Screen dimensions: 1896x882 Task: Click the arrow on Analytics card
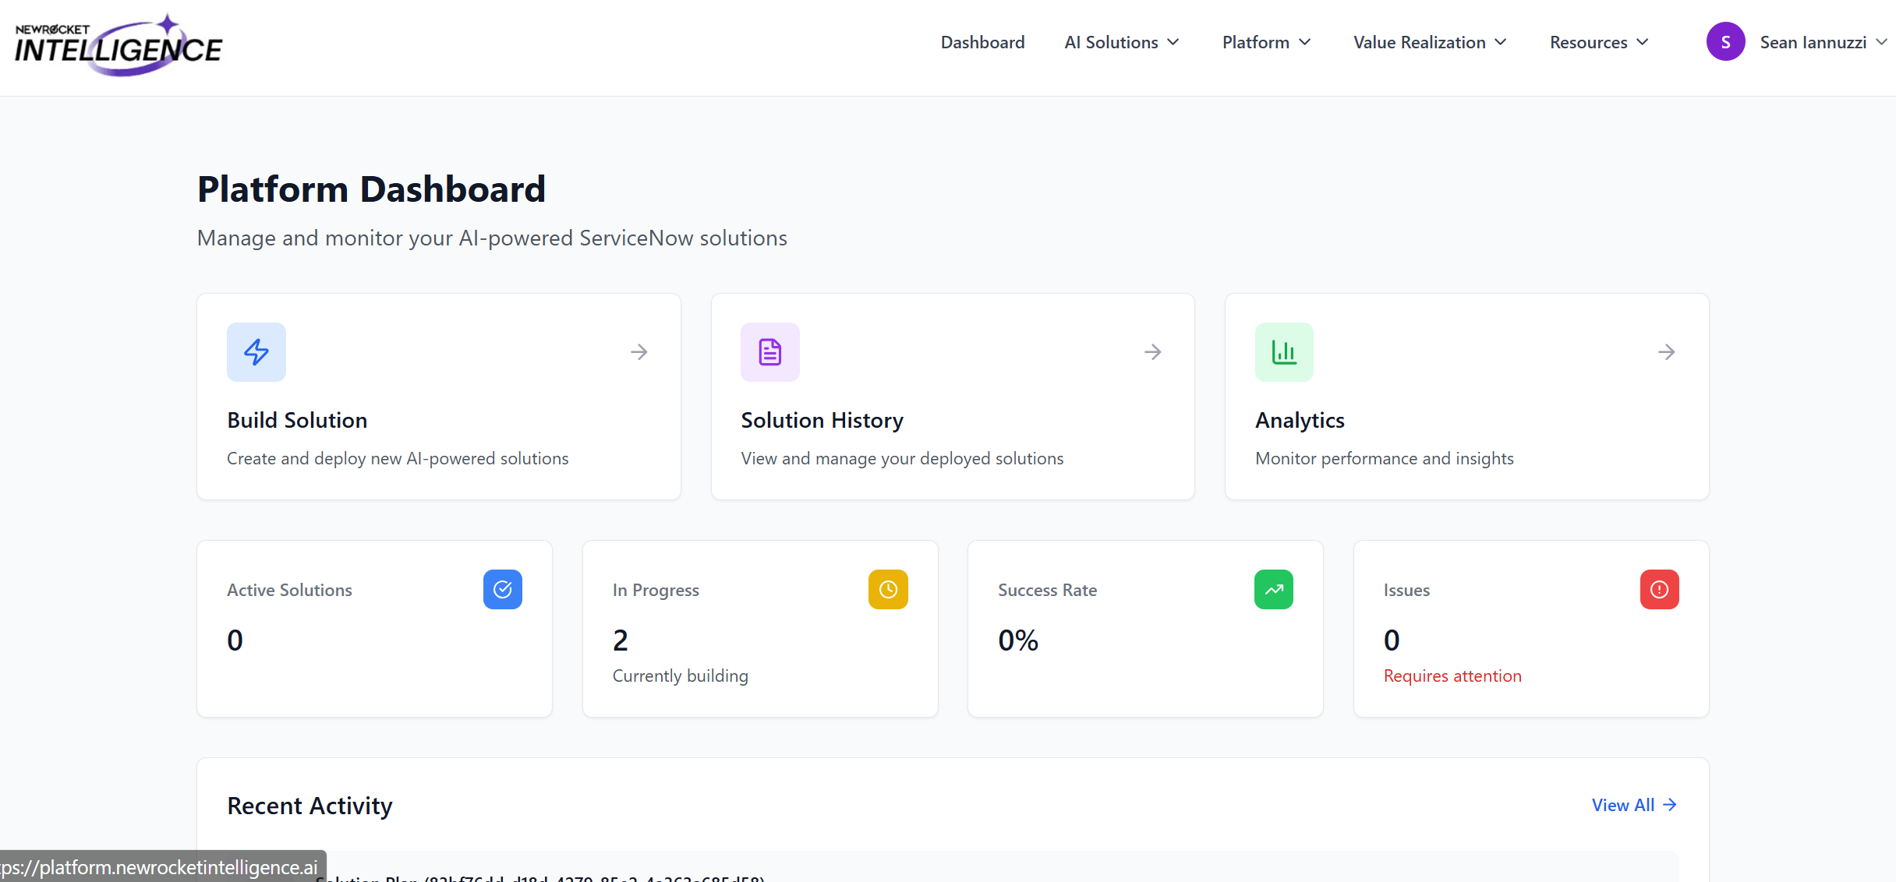coord(1667,352)
